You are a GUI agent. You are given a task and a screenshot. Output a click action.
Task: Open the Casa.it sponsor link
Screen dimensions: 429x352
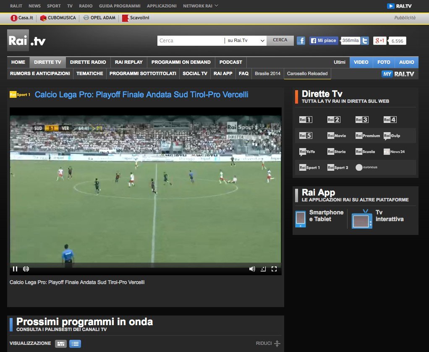point(22,18)
